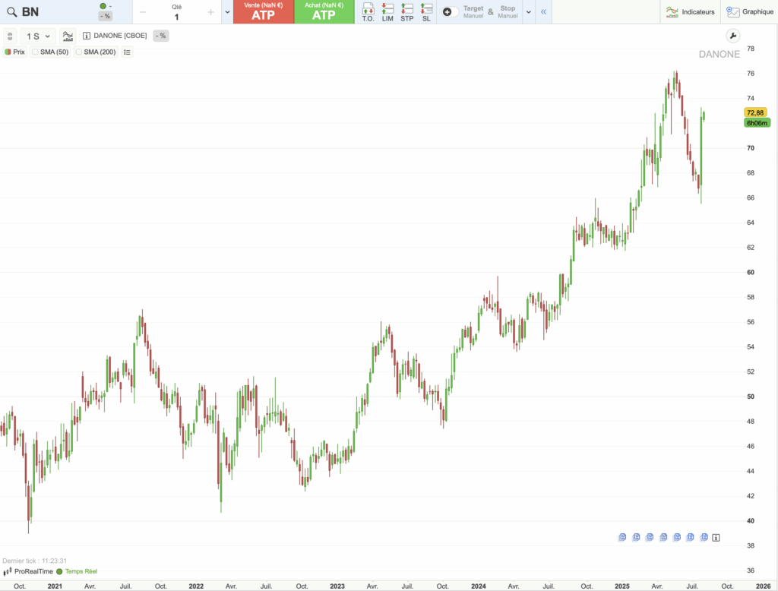
Task: Click the green Achat ATP button
Action: pyautogui.click(x=324, y=12)
